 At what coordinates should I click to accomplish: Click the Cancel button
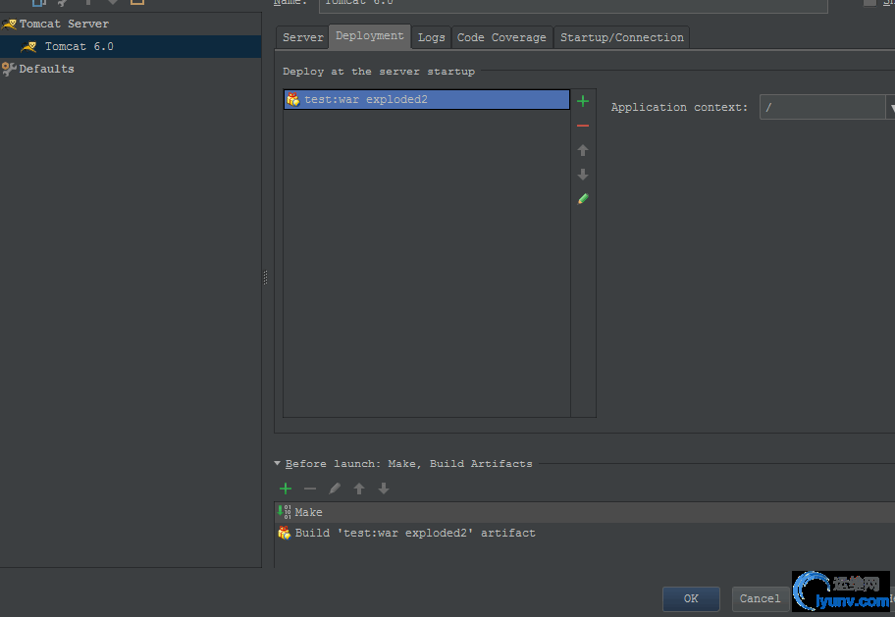tap(760, 598)
